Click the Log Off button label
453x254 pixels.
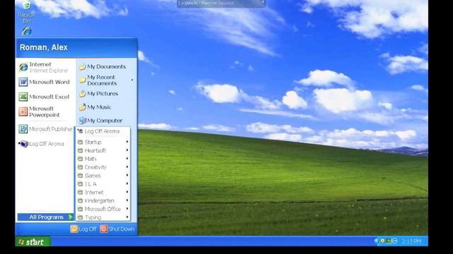[88, 229]
